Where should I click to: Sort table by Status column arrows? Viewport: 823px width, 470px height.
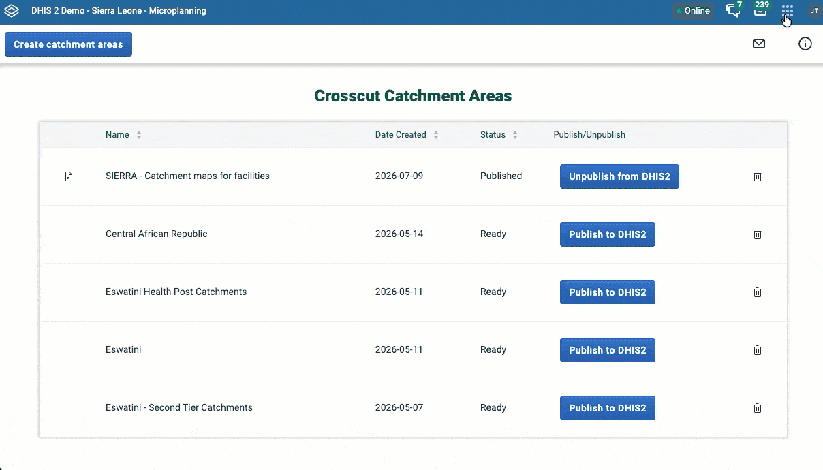515,135
